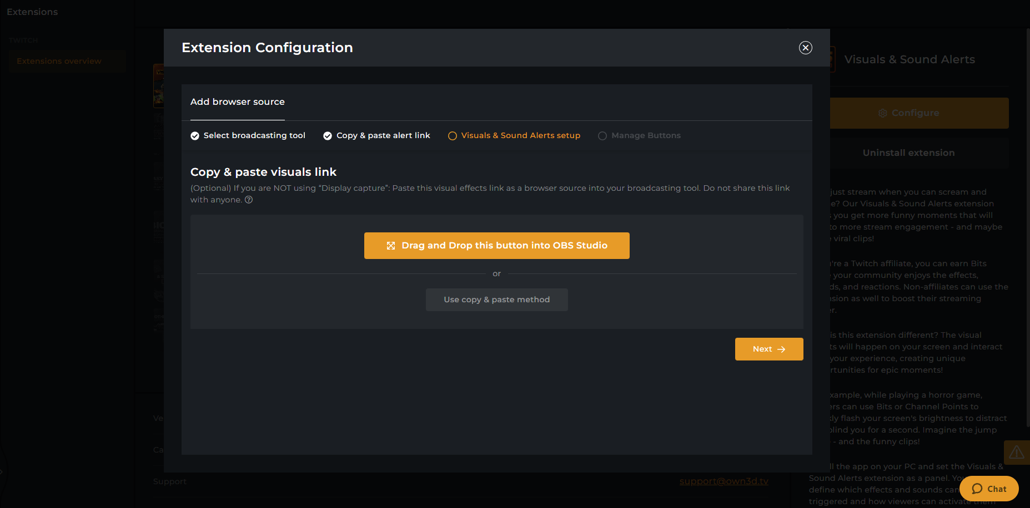Screen dimensions: 1030x508
Task: Click the Copy & paste visuals link heading
Action: coord(263,172)
